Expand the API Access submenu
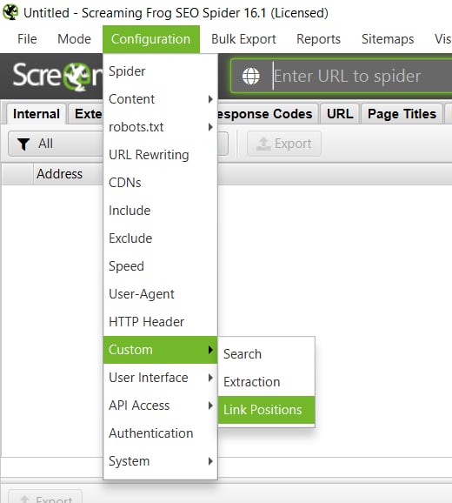This screenshot has height=503, width=452. (160, 406)
